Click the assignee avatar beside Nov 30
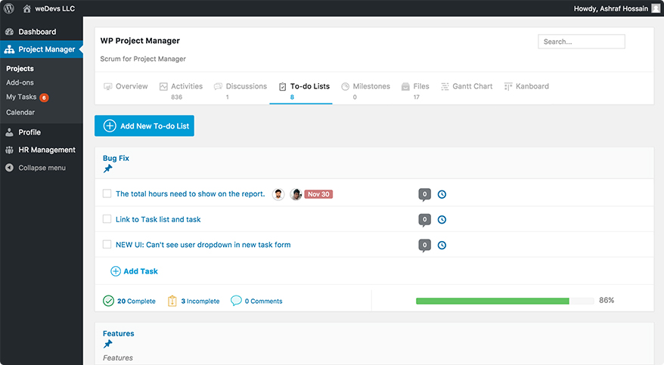 (296, 194)
